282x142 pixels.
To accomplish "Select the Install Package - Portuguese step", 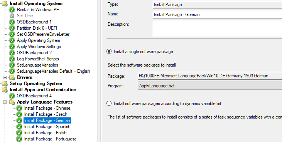I will click(51, 139).
